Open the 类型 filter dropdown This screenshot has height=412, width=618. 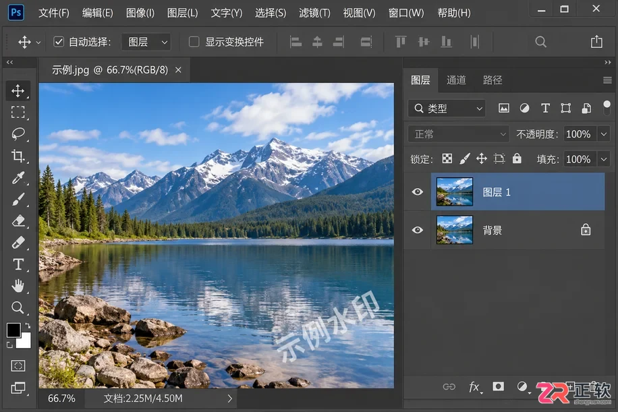(x=447, y=109)
